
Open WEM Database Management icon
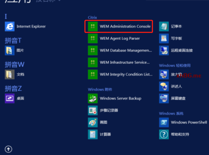(x=93, y=50)
